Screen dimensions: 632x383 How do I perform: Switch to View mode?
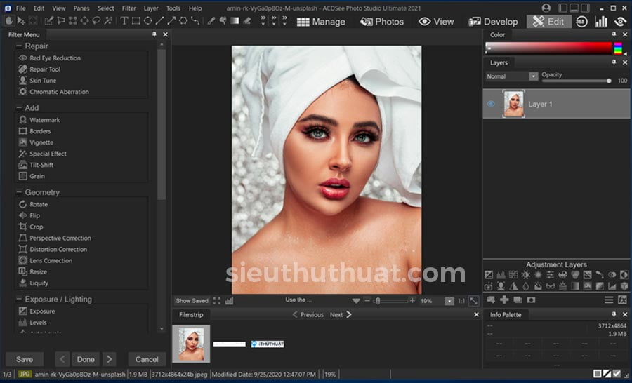point(436,22)
